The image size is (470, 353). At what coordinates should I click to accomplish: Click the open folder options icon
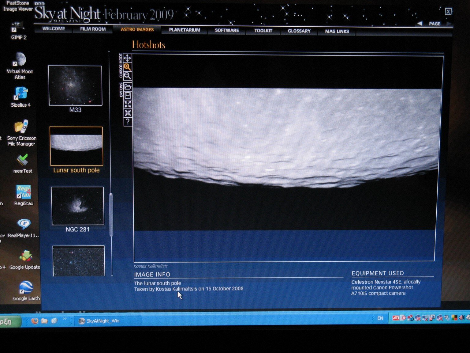pos(128,87)
